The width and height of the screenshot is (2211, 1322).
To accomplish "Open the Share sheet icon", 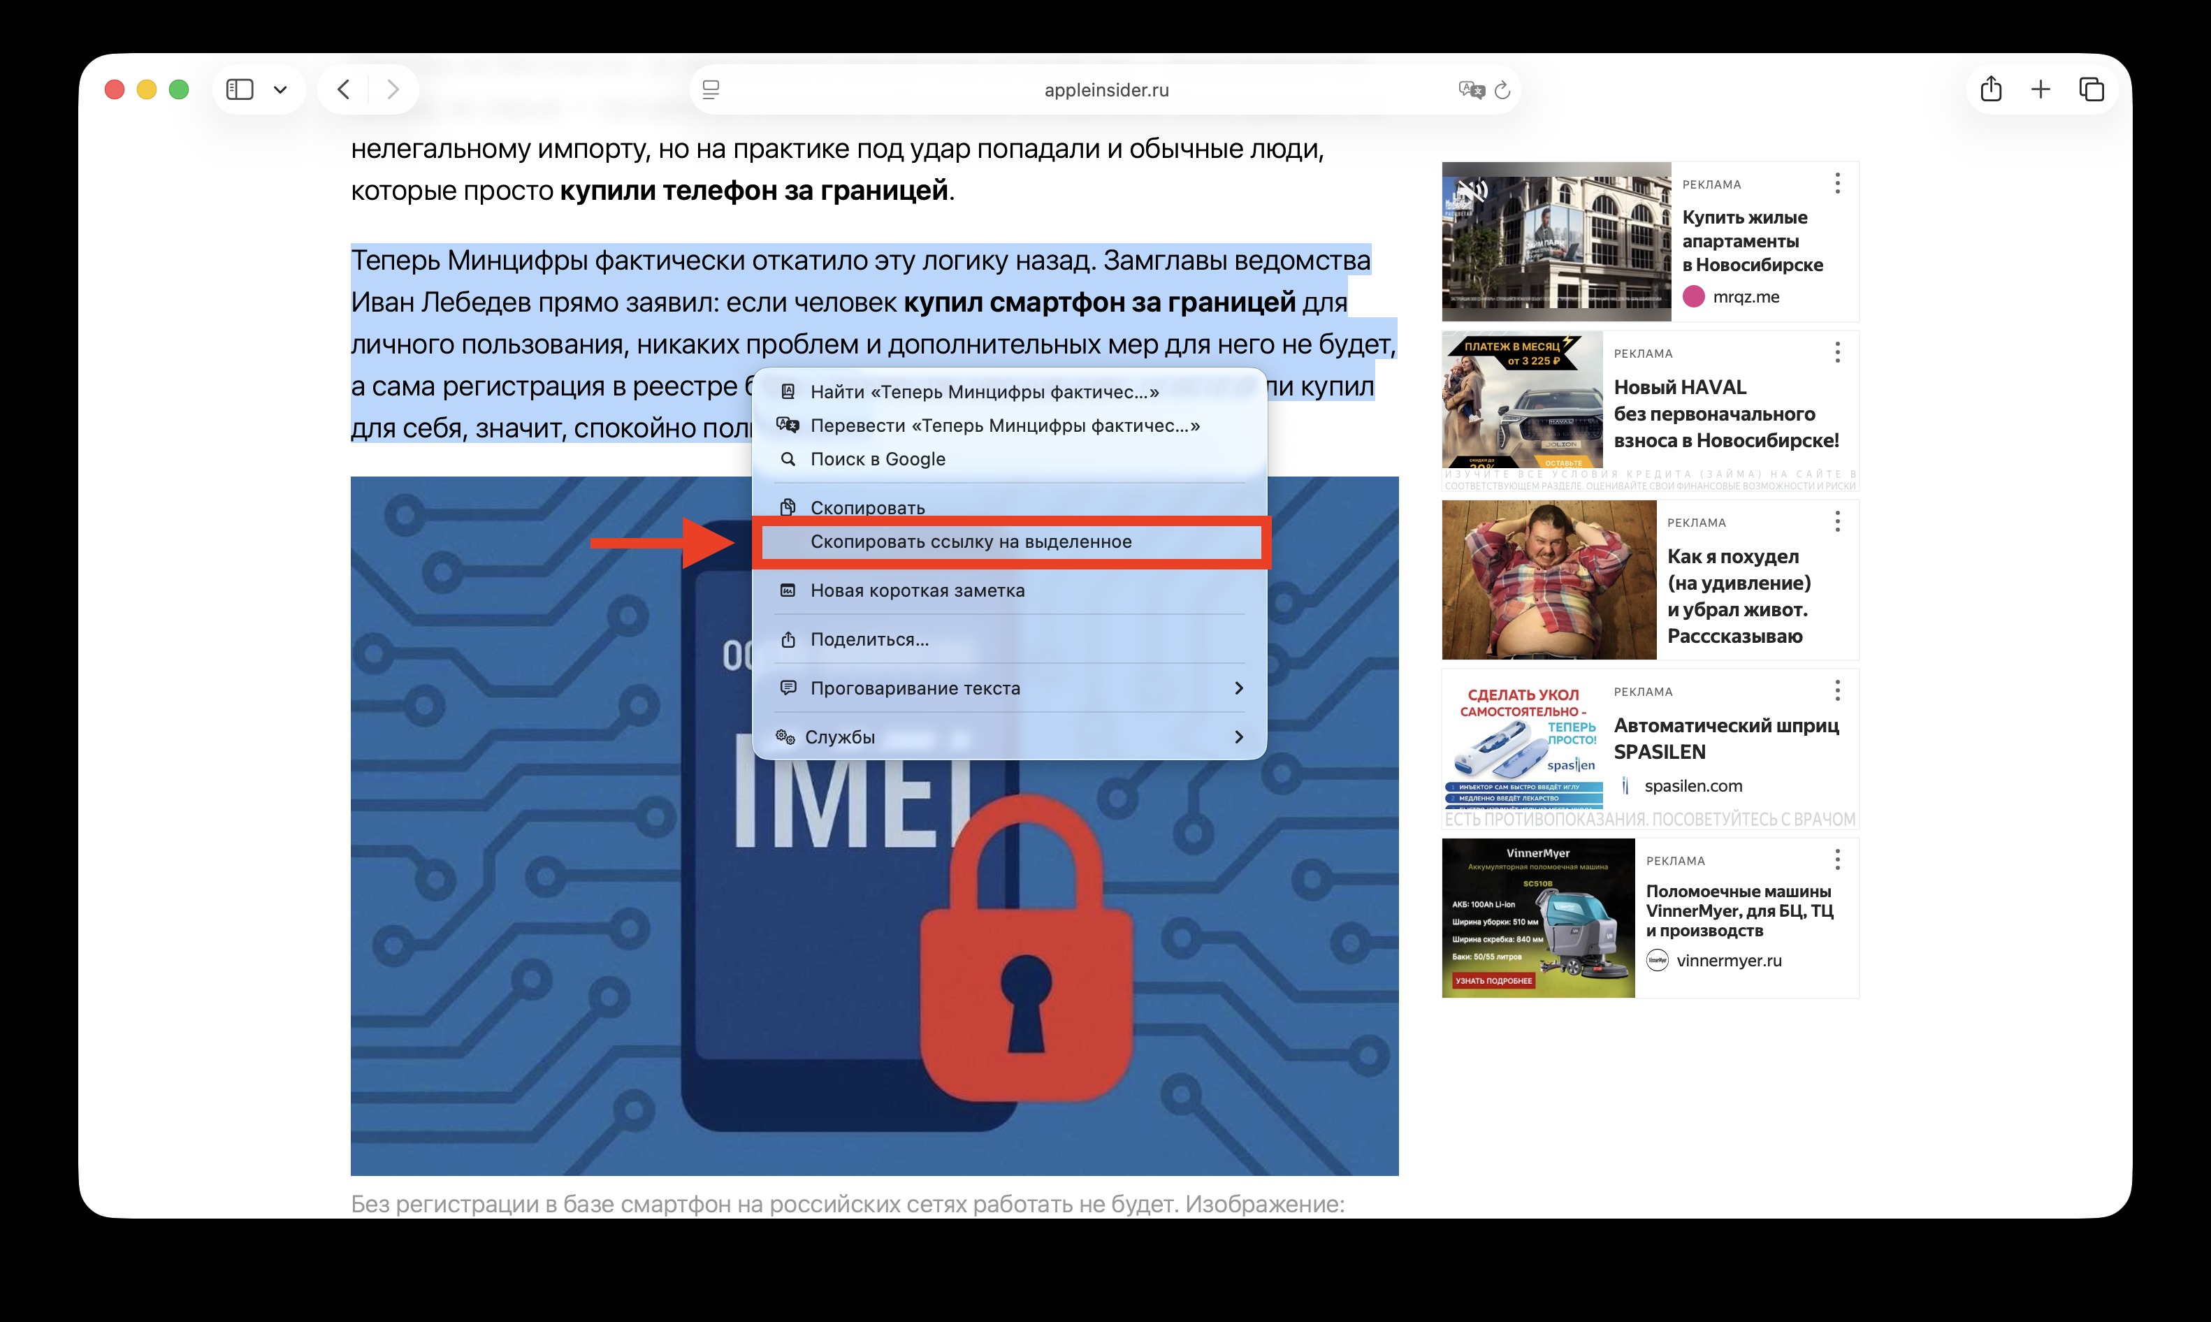I will point(1992,89).
